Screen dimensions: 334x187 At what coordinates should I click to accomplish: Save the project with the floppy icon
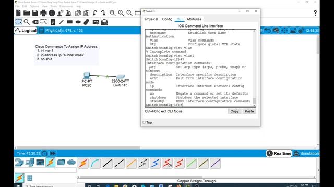point(35,13)
